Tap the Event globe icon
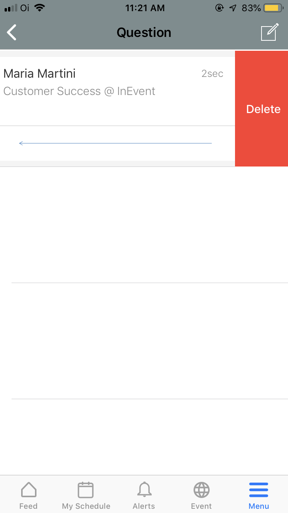This screenshot has height=513, width=288. point(202,490)
